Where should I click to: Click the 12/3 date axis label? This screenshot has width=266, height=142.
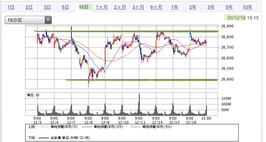click(x=37, y=122)
